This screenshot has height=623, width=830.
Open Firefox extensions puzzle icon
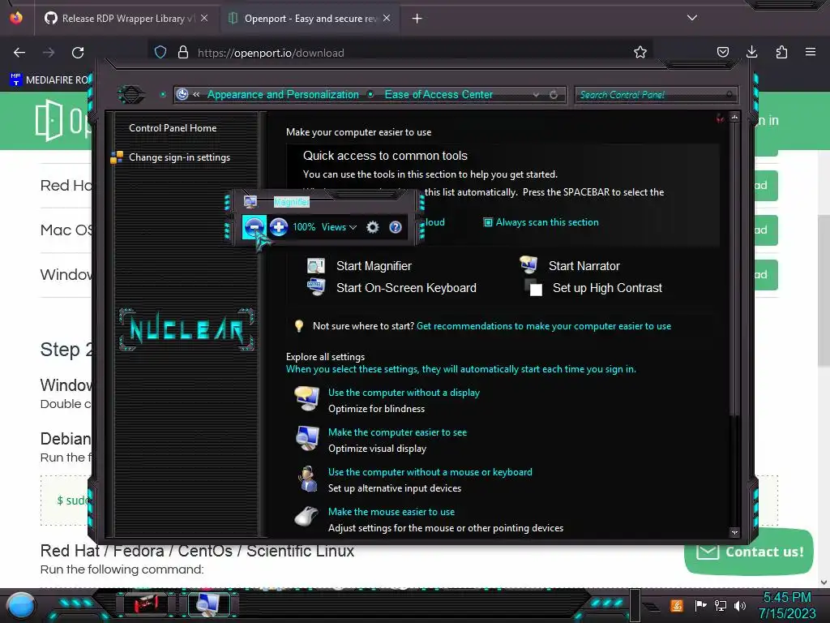pos(781,53)
